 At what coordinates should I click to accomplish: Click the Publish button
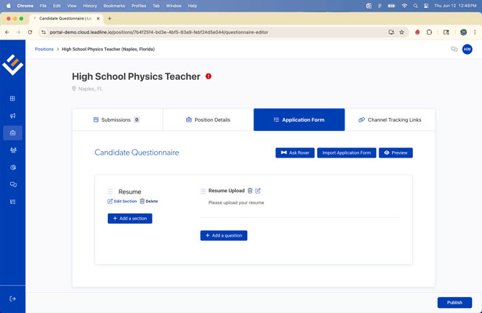point(454,302)
